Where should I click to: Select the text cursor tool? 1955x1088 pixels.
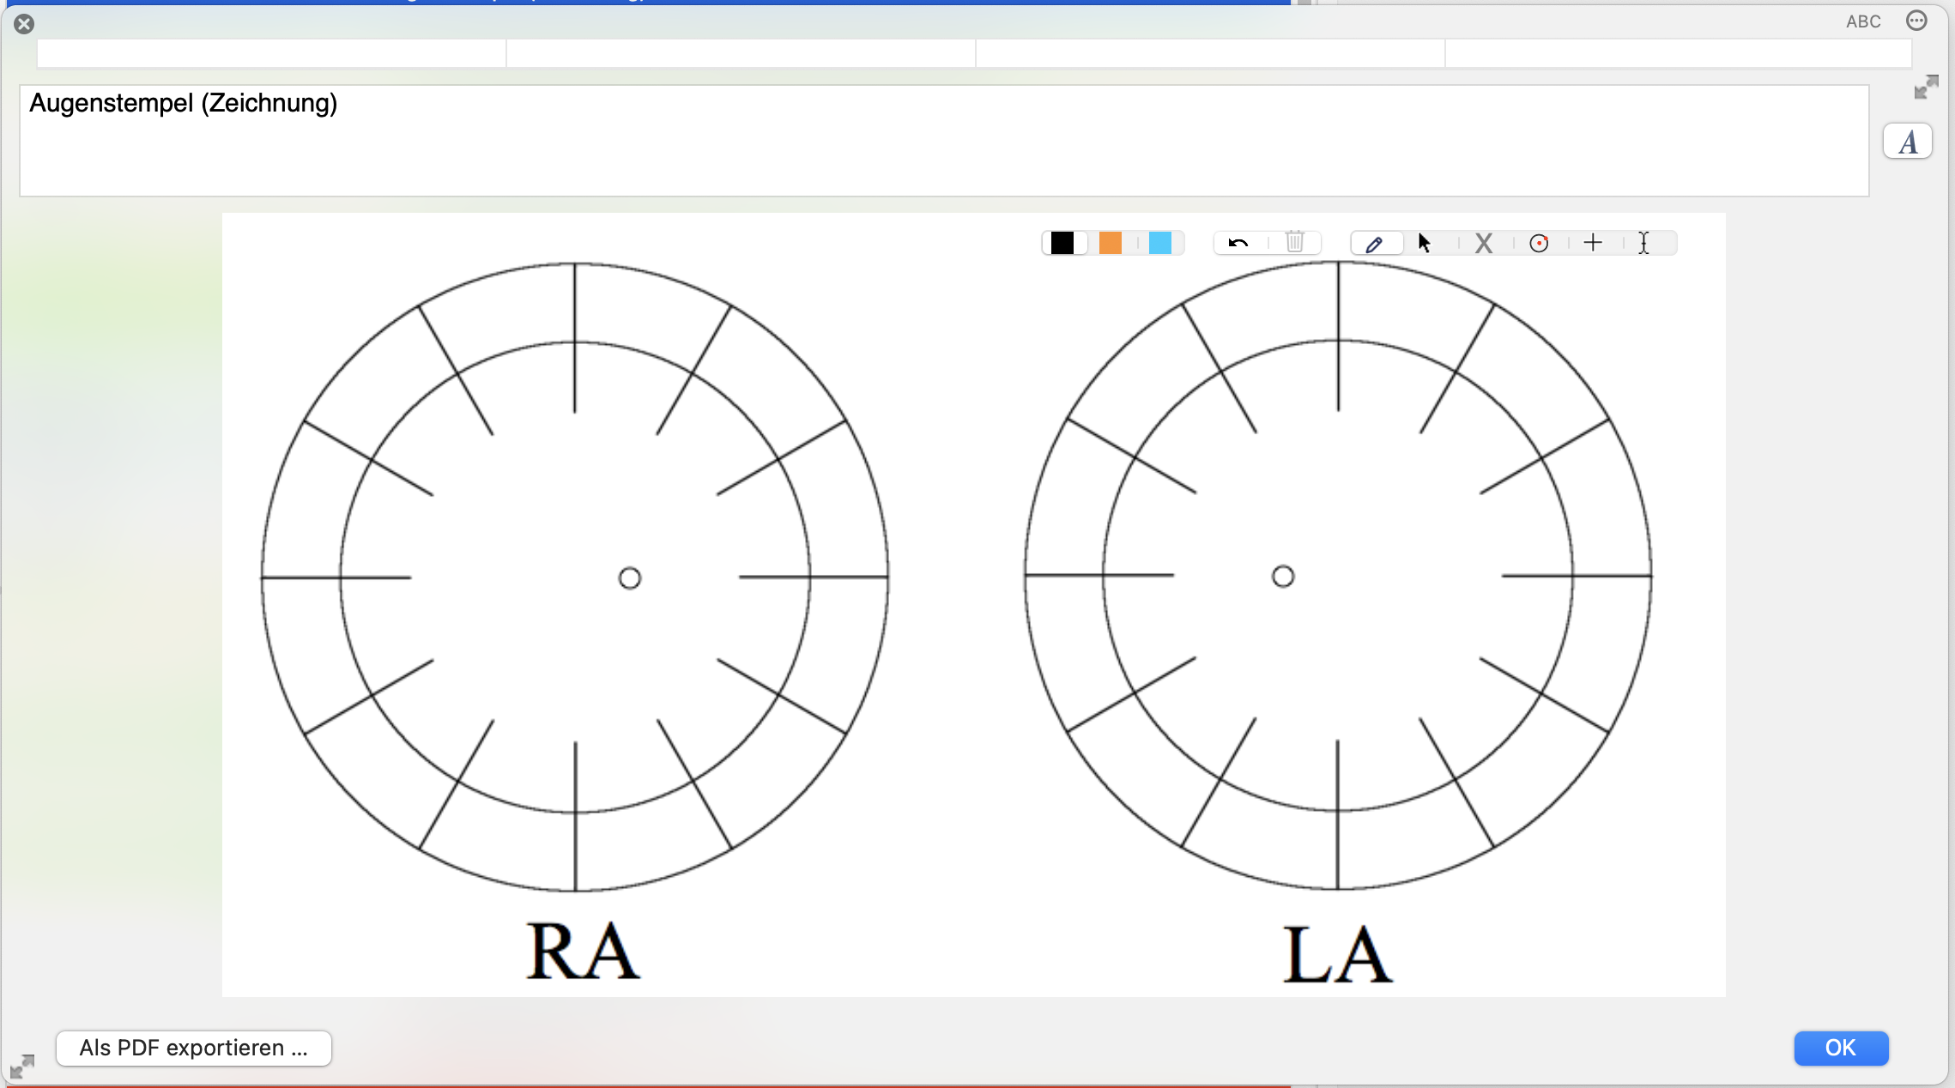click(1643, 243)
